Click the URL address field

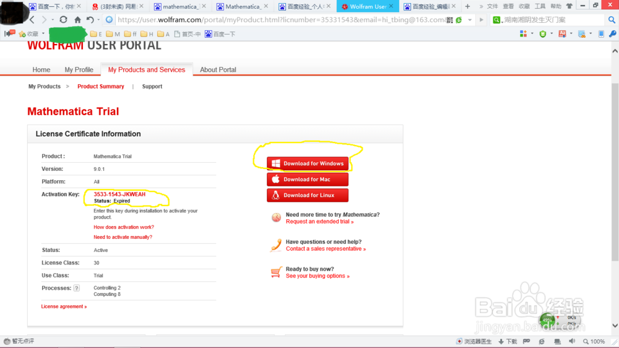click(281, 20)
